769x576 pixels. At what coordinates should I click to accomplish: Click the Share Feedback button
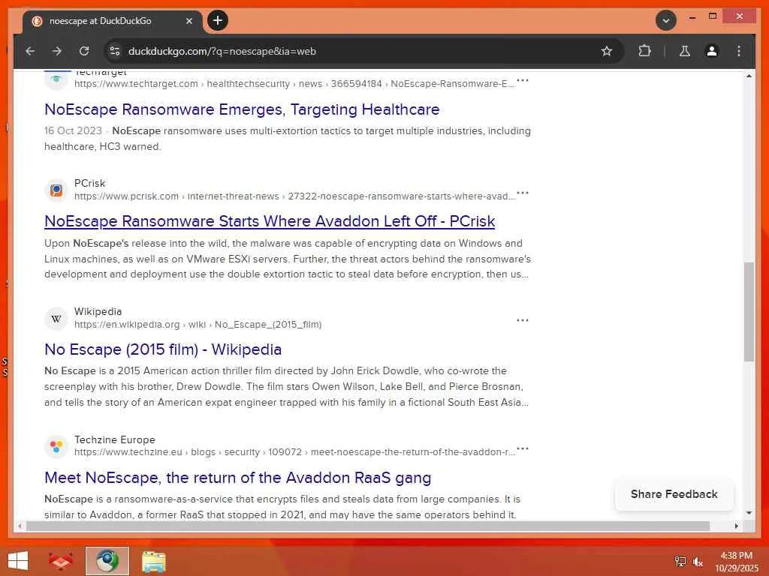(x=674, y=494)
